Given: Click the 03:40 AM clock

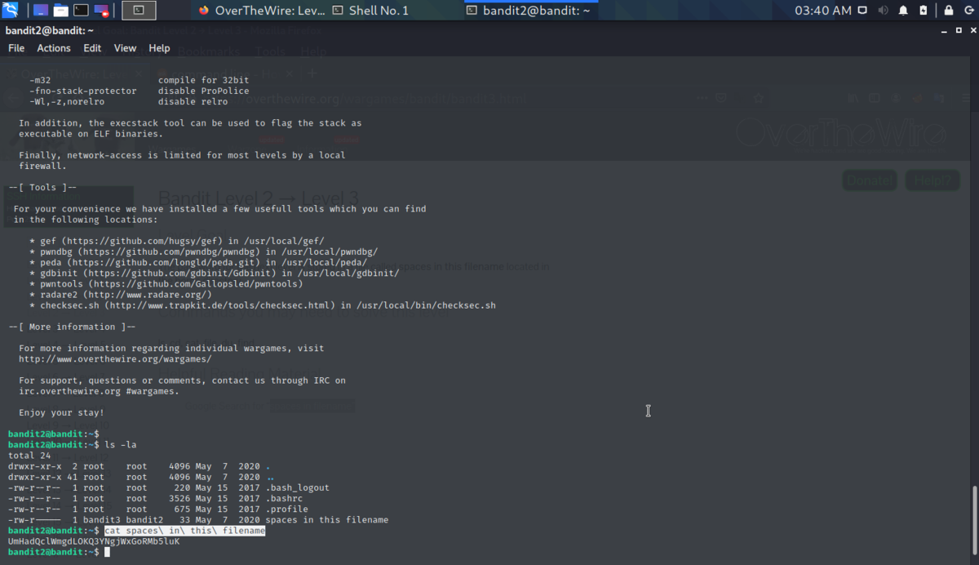Looking at the screenshot, I should tap(822, 11).
